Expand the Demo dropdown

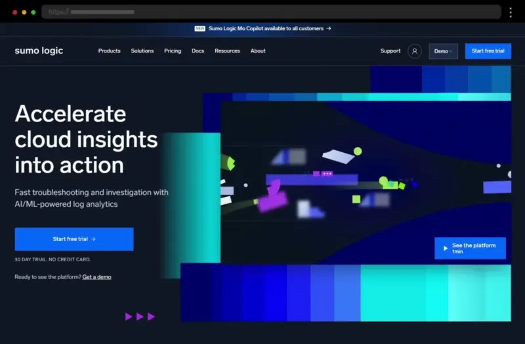[x=444, y=51]
